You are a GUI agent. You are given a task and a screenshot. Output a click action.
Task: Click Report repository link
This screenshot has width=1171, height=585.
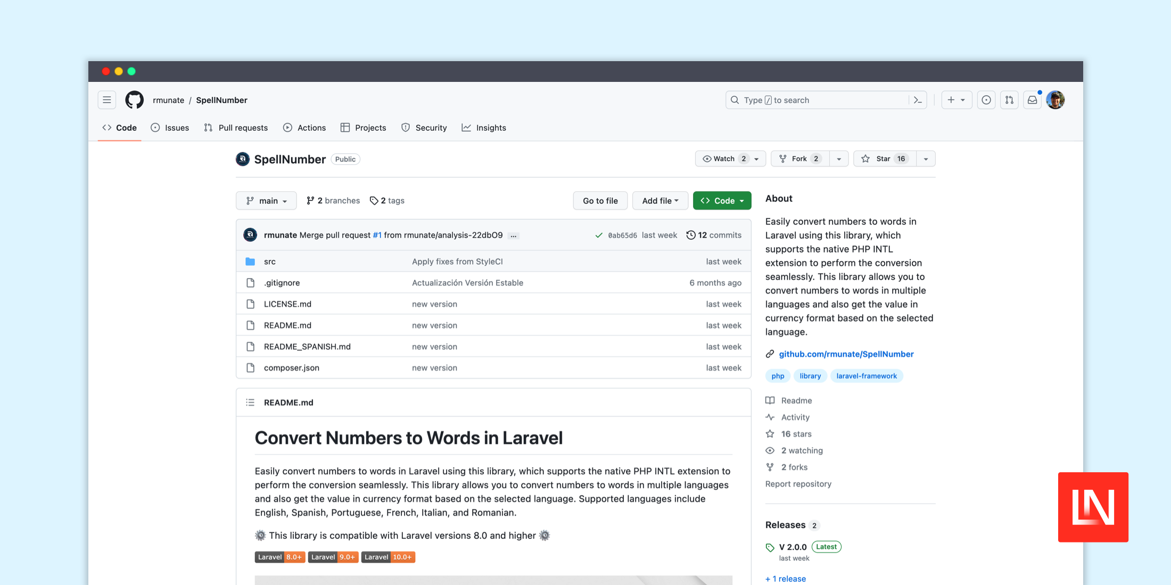(x=798, y=484)
